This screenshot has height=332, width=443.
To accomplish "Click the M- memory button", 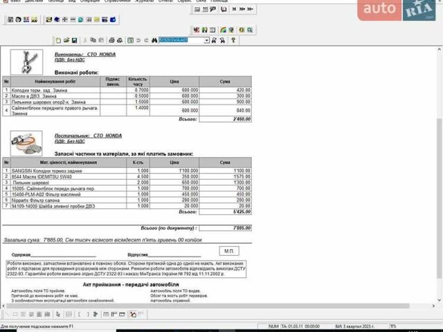I will click(249, 10).
